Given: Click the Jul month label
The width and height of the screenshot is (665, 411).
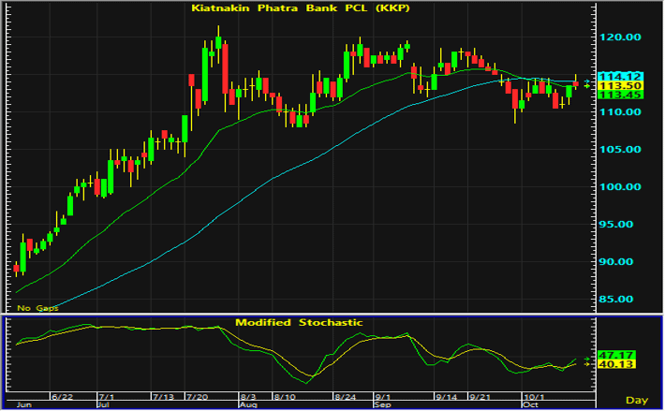Looking at the screenshot, I should 104,405.
